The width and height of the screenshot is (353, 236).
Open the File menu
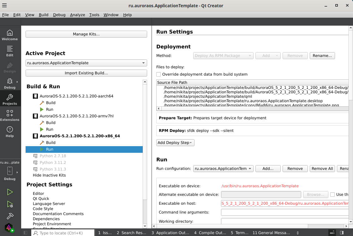(x=5, y=15)
